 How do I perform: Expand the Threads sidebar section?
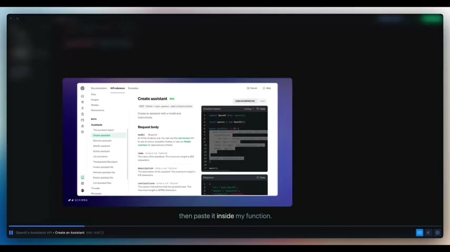(95, 188)
